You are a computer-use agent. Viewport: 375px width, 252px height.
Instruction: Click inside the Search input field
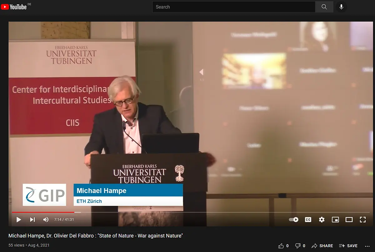pyautogui.click(x=234, y=7)
